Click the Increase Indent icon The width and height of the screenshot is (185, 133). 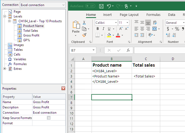click(142, 35)
